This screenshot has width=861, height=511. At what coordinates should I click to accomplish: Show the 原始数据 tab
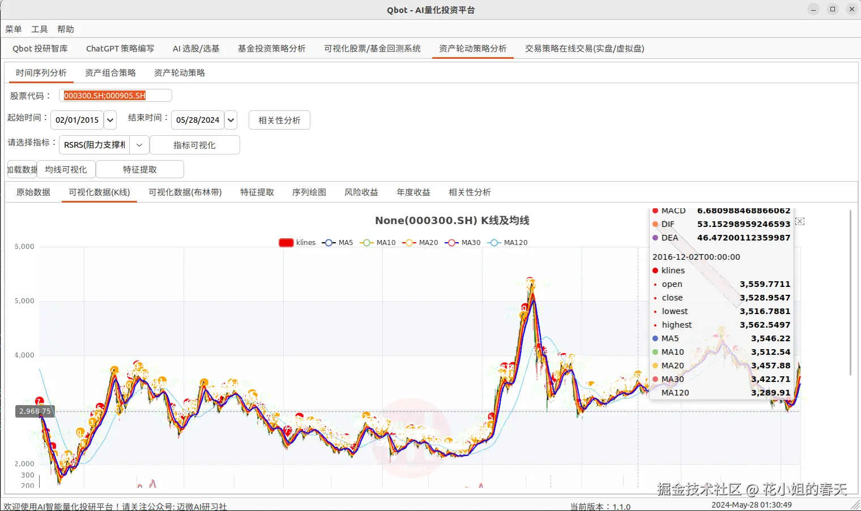click(33, 192)
